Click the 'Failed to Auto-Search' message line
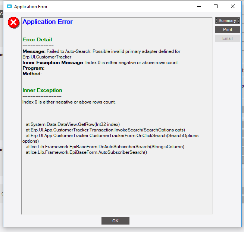Screen dimensions: 244x232 (x=101, y=51)
